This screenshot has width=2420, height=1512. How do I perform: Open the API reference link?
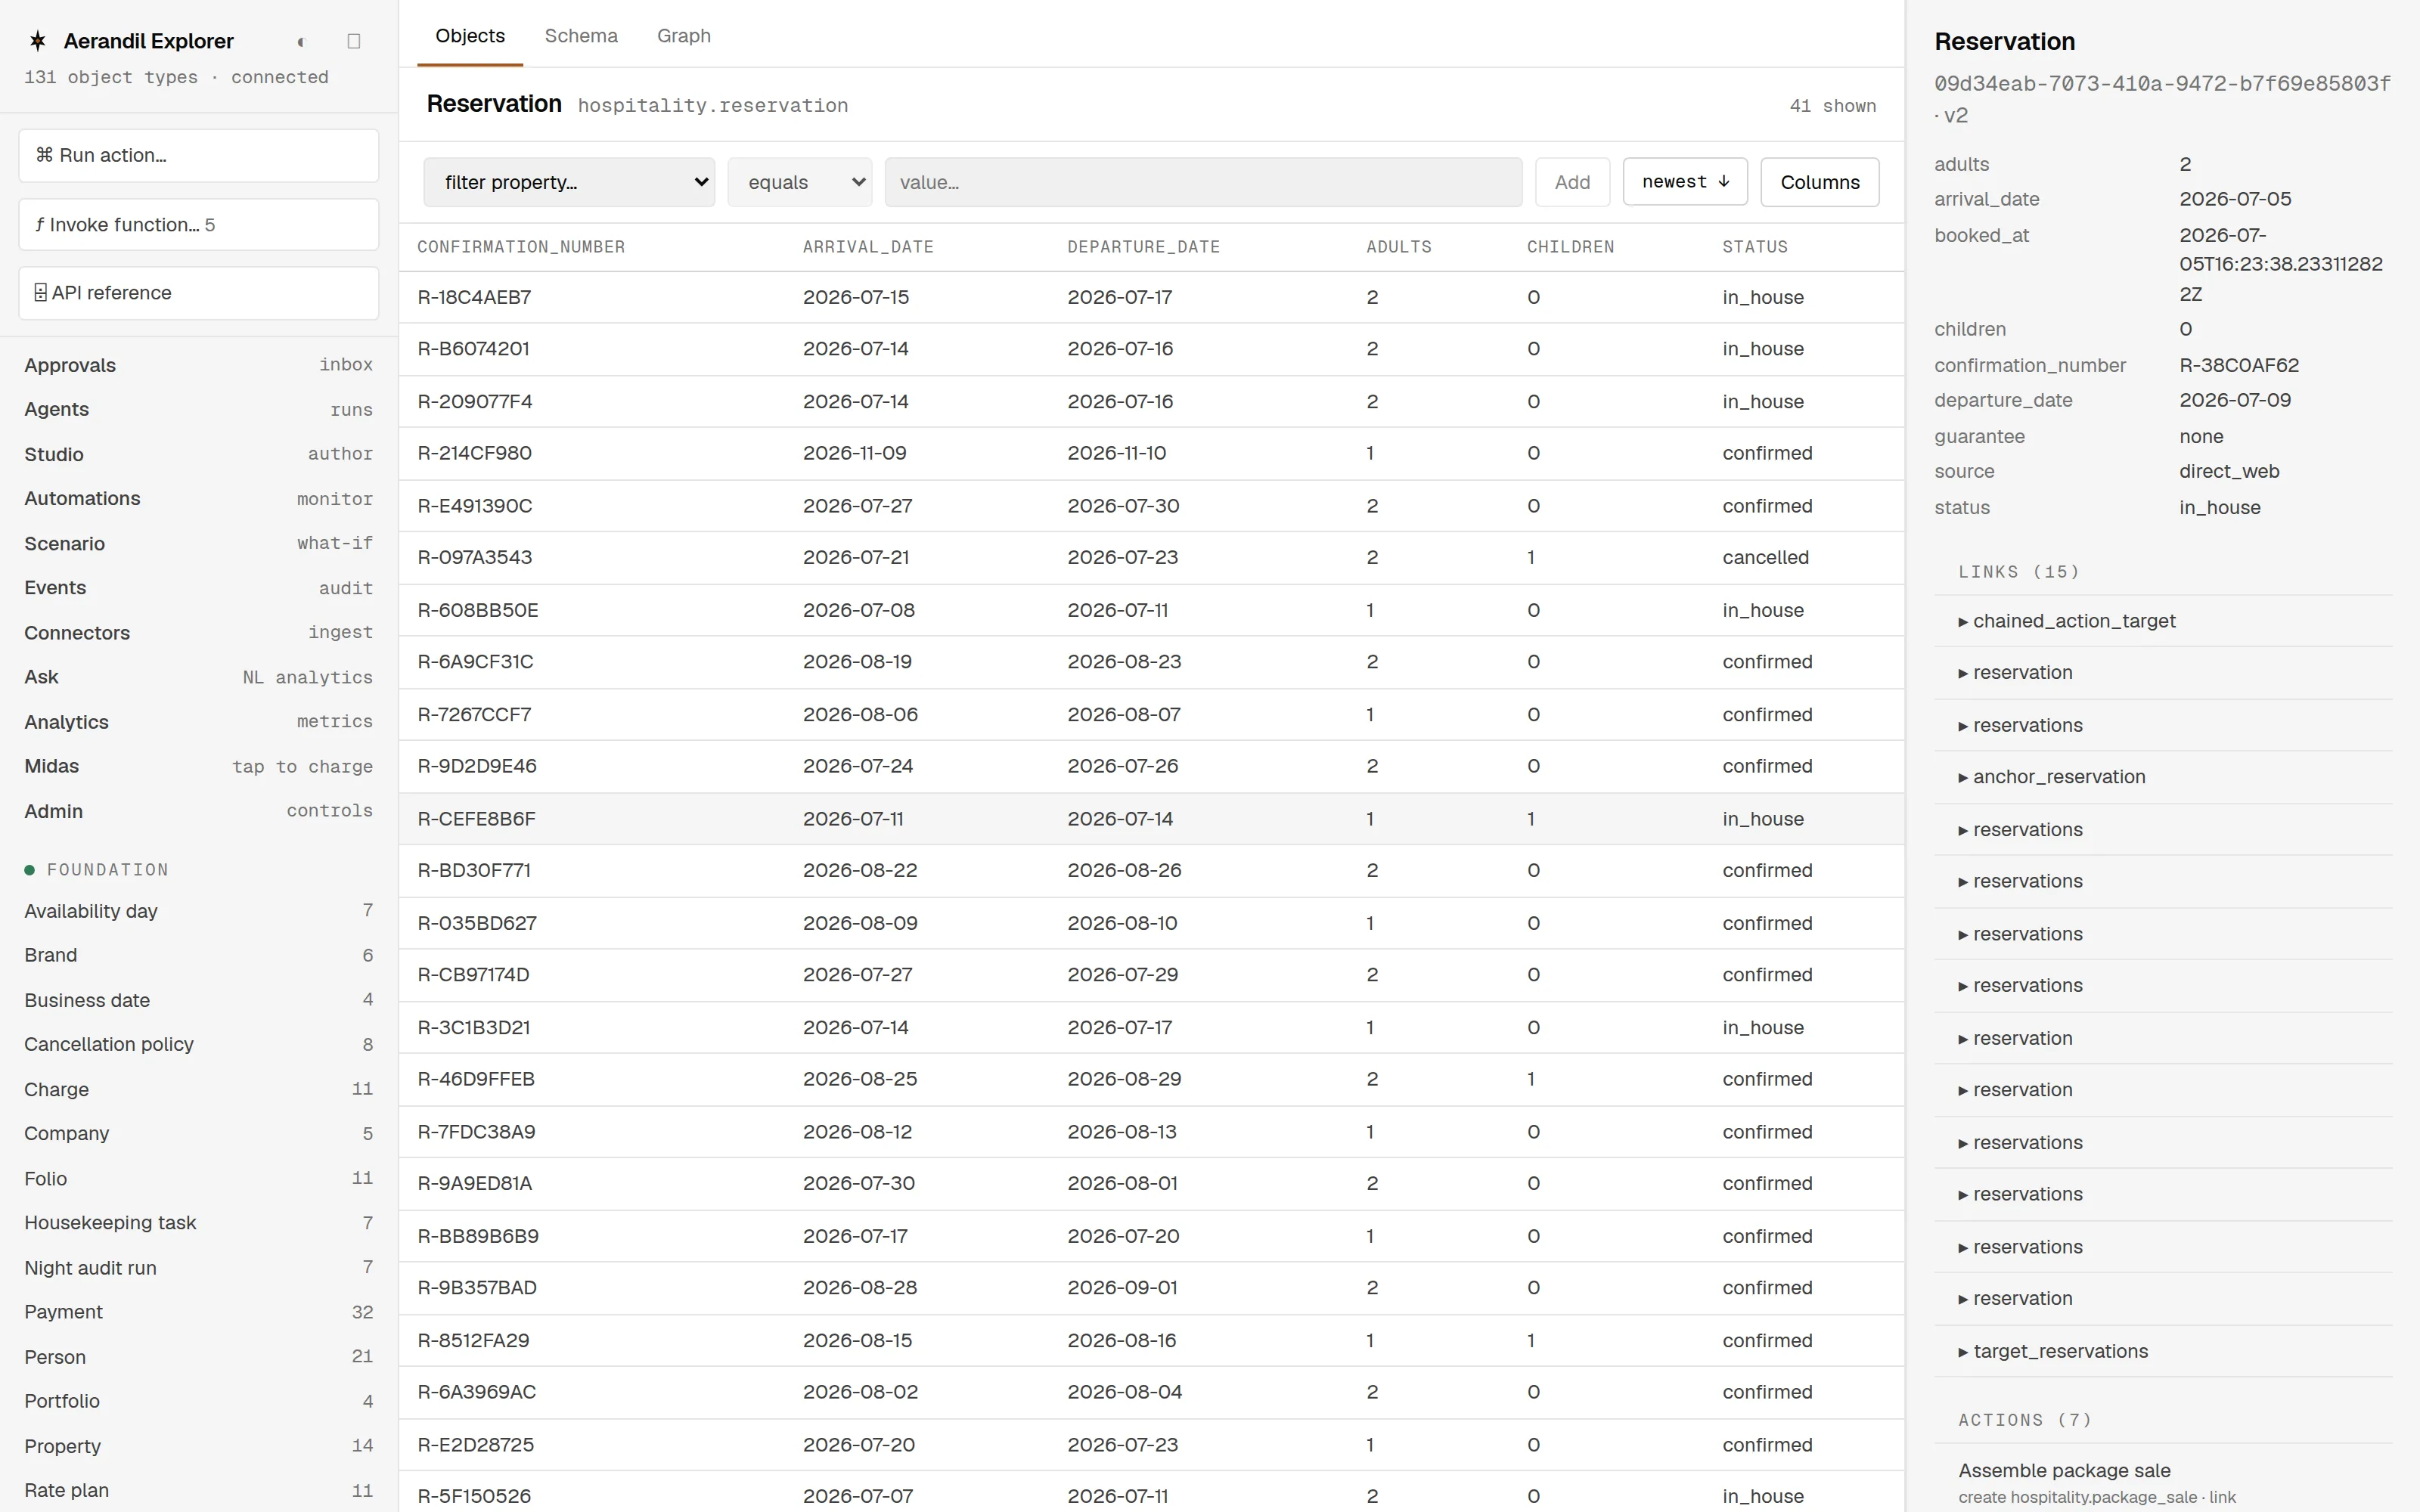click(199, 293)
